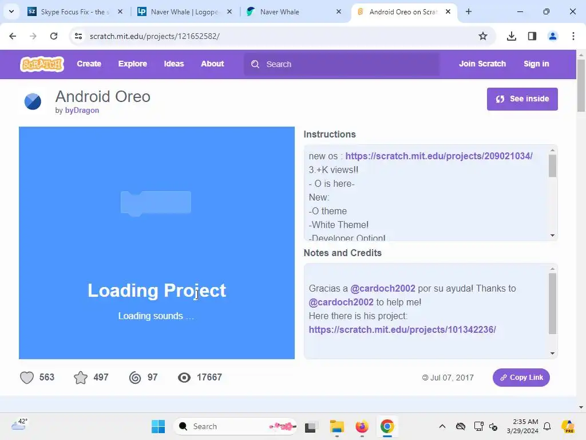
Task: Love this project with the heart icon
Action: pos(27,378)
